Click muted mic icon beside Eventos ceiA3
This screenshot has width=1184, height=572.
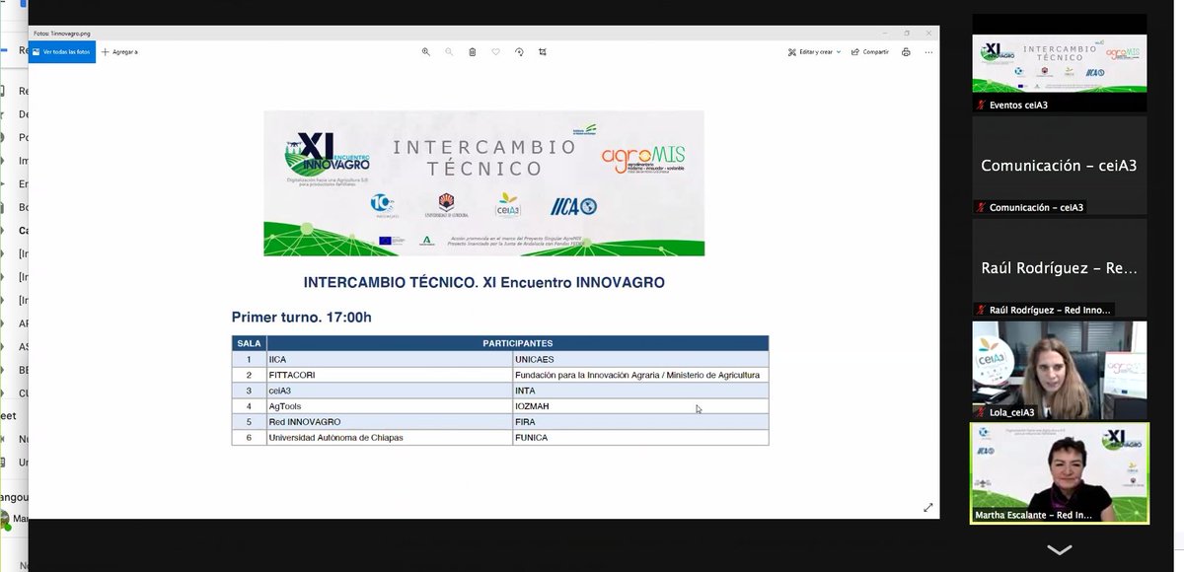pos(981,104)
